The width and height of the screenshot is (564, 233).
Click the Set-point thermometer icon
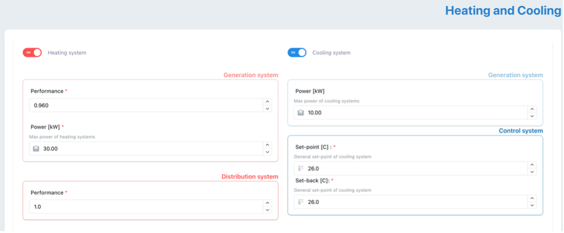301,169
